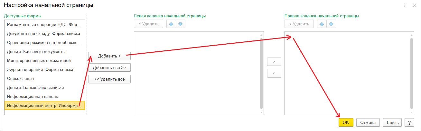Click move down arrow in left column
The image size is (421, 131).
(x=181, y=24)
